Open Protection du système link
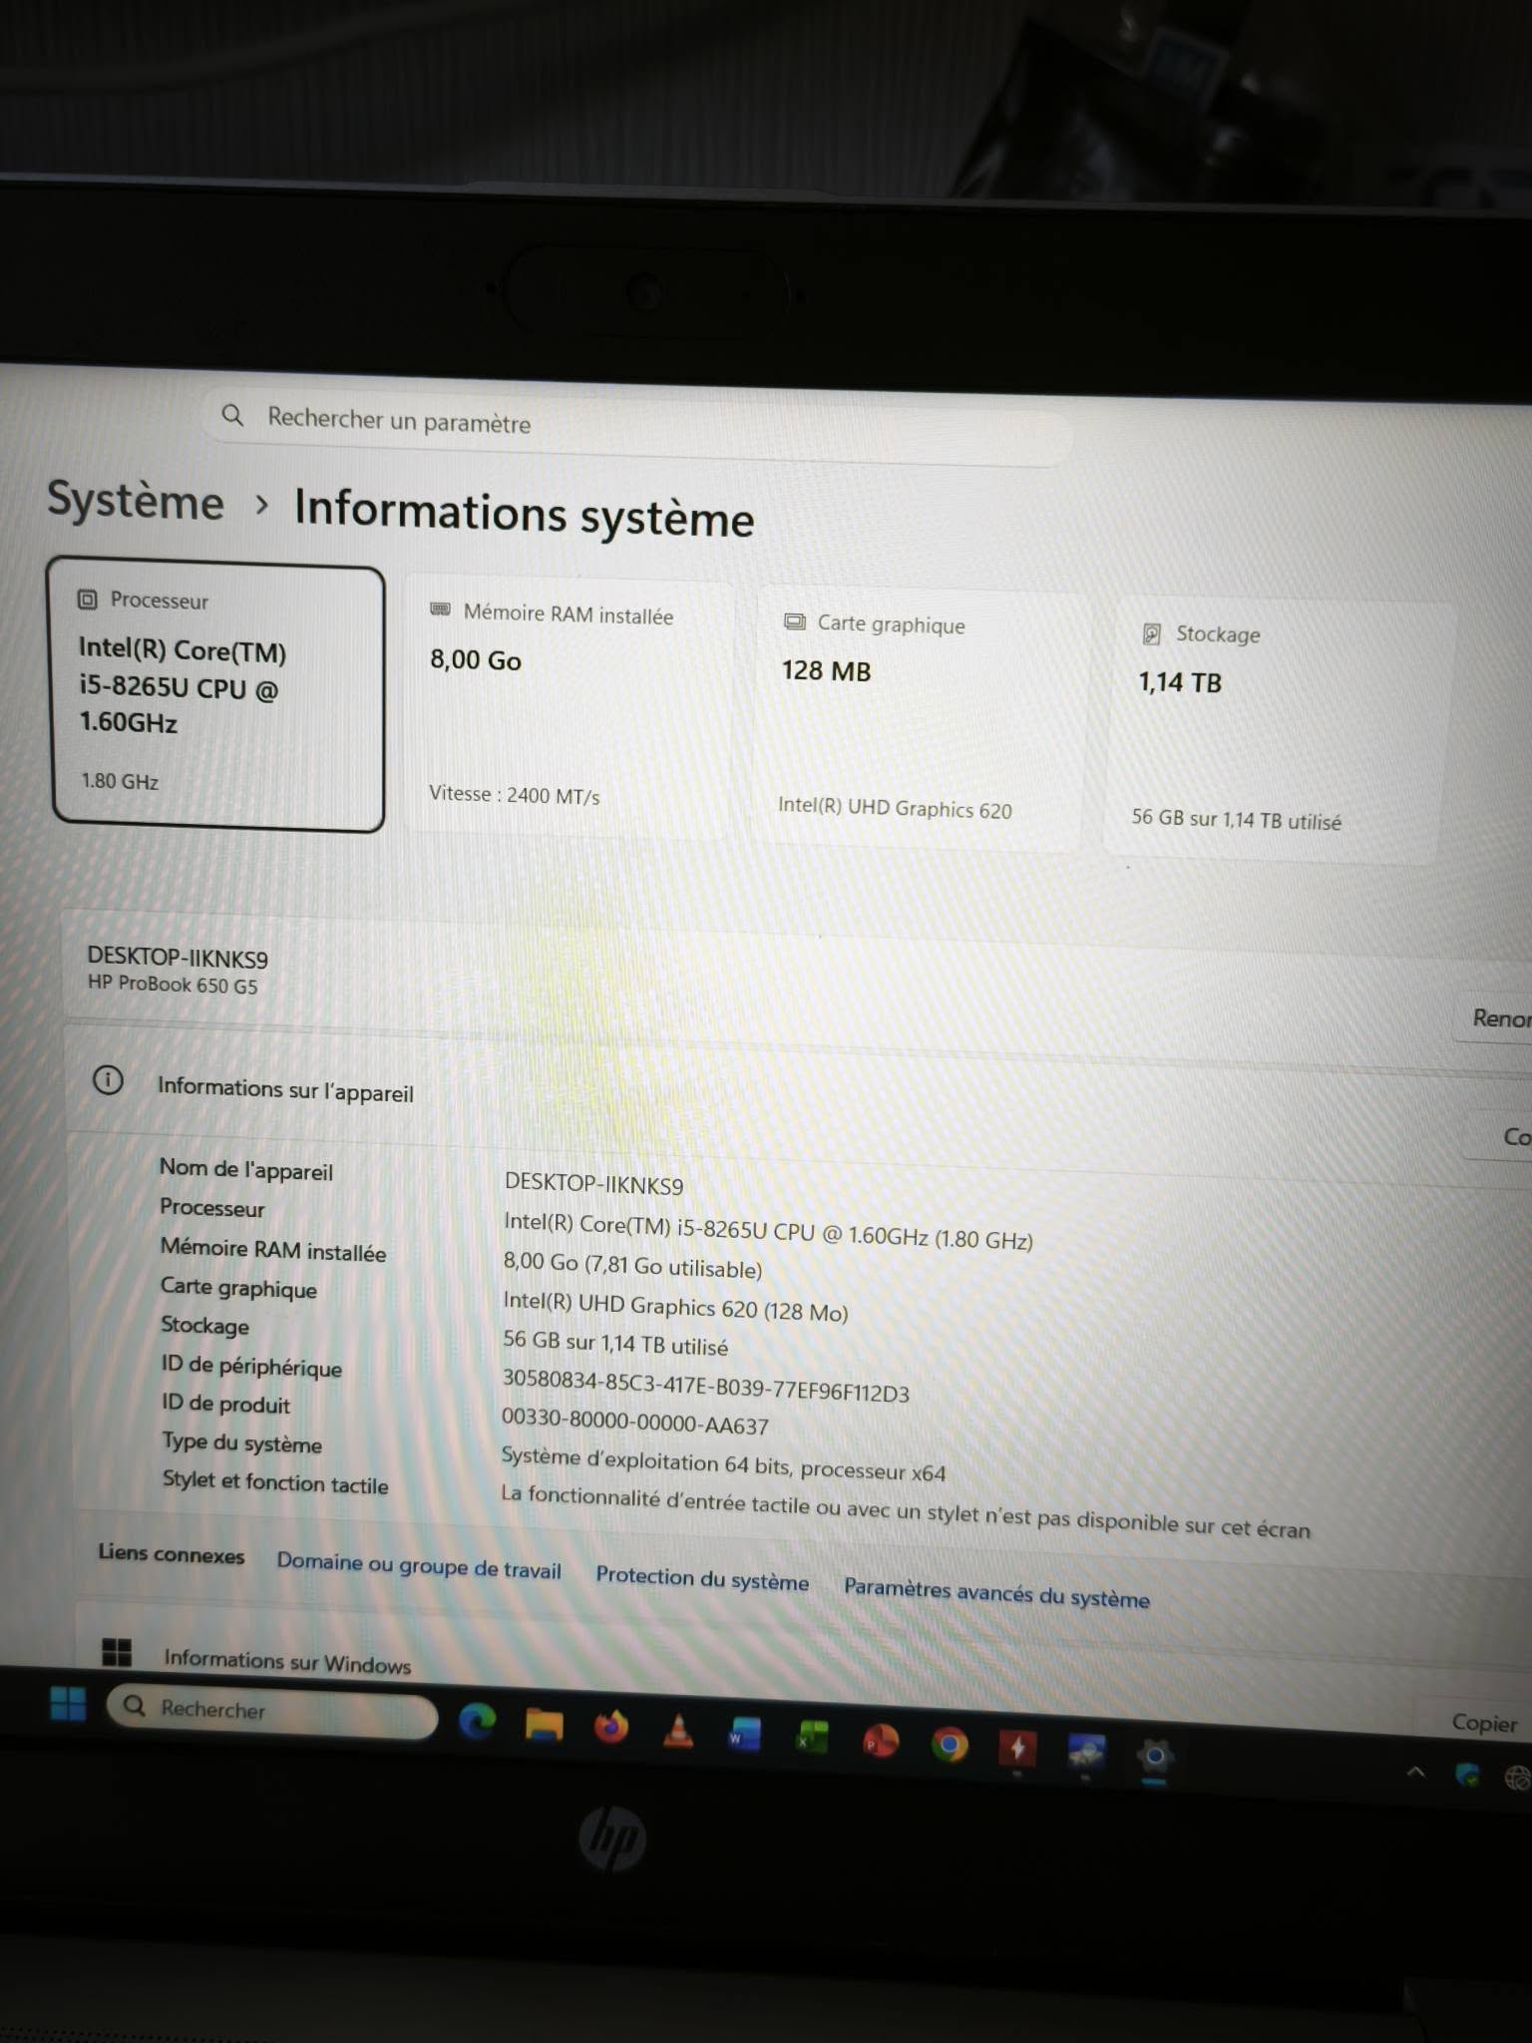 pyautogui.click(x=702, y=1579)
